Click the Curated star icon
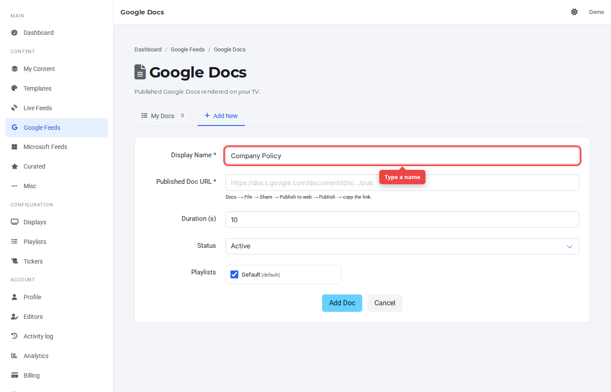611x392 pixels. click(14, 166)
